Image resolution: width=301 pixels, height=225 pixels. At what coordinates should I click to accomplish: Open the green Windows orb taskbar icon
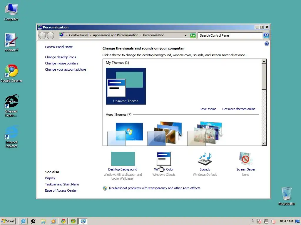tap(73, 221)
